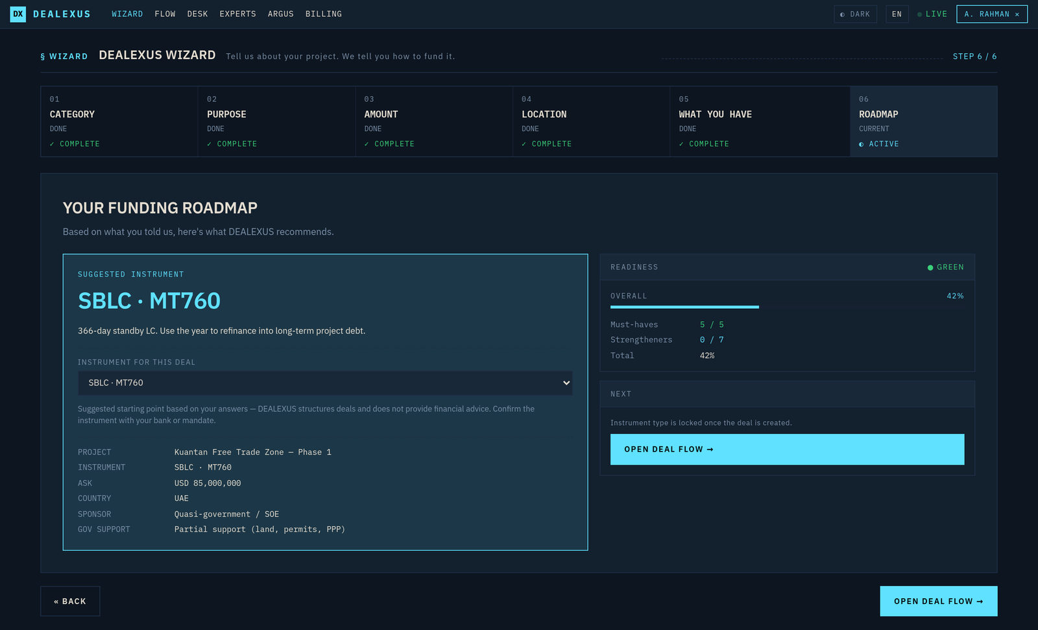
Task: Click the COMPLETE checkmark under CATEGORY
Action: coord(75,144)
